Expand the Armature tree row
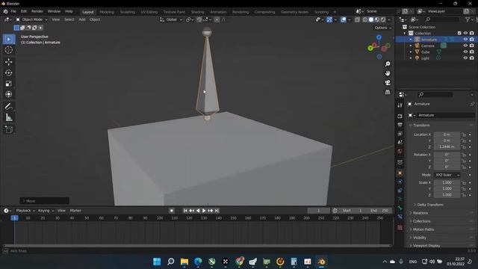This screenshot has height=269, width=478. pyautogui.click(x=411, y=40)
